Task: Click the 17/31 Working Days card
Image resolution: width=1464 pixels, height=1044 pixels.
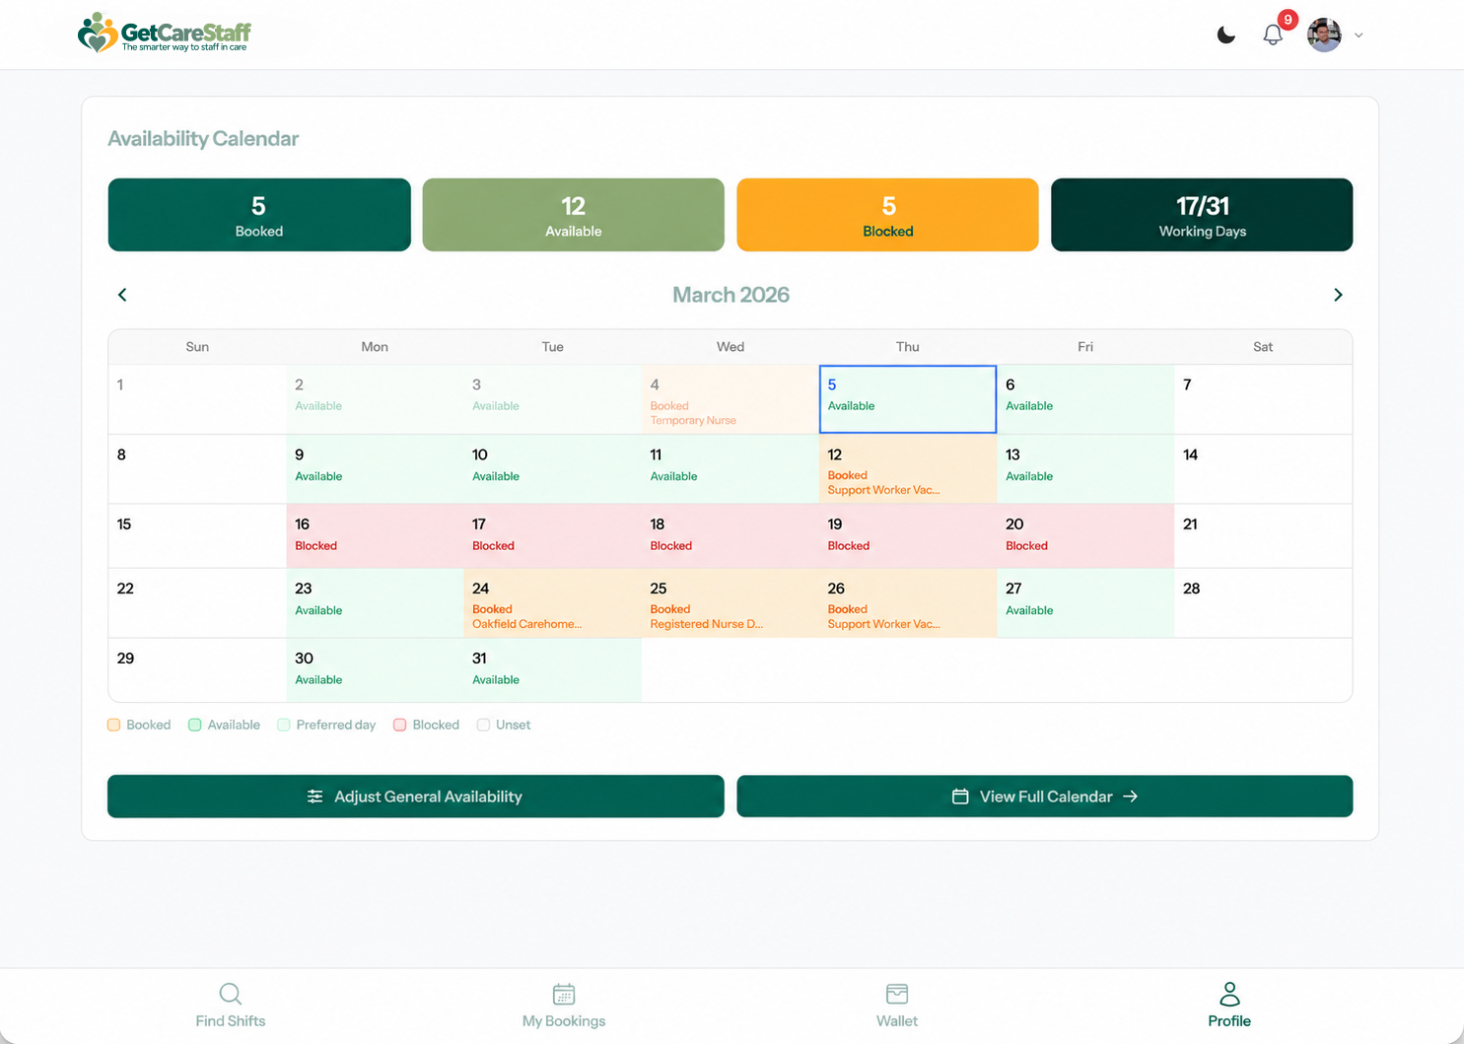Action: [1202, 215]
